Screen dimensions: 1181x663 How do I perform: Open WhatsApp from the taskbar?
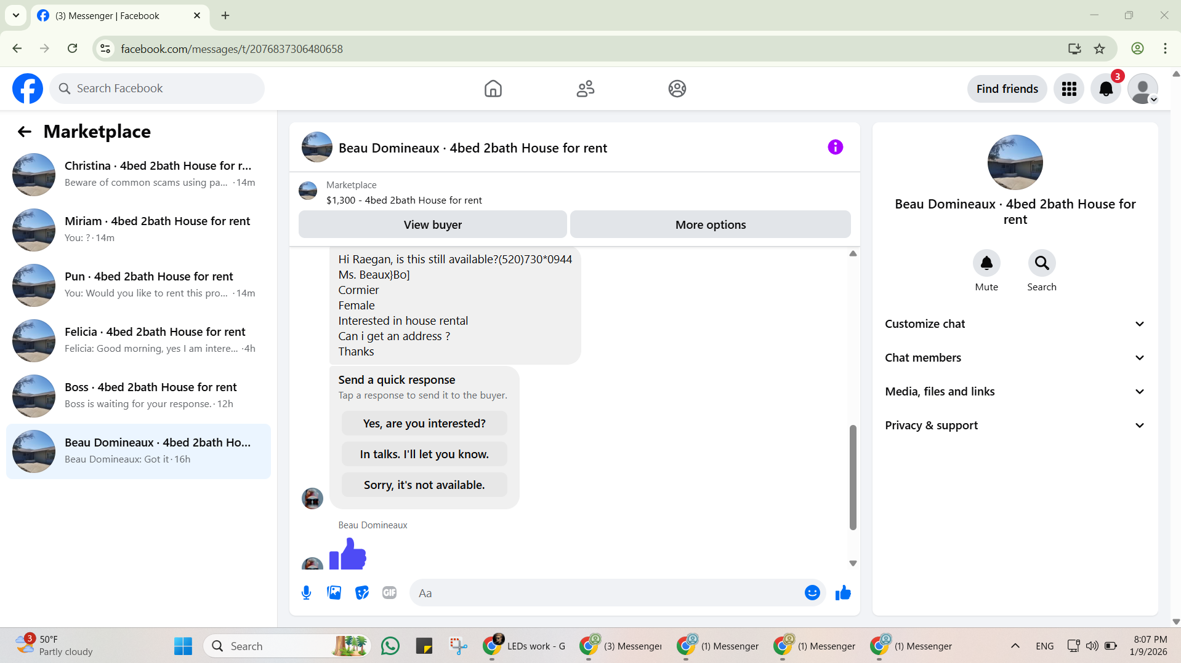(390, 646)
